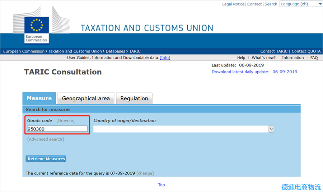Switch to the Regulation tab
Screen dimensions: 323x192
[134, 99]
